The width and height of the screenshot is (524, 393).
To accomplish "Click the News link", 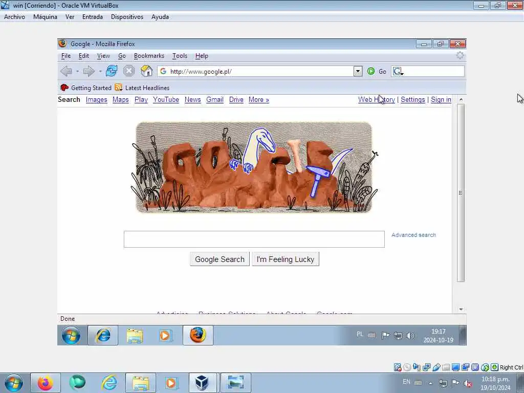I will point(193,100).
